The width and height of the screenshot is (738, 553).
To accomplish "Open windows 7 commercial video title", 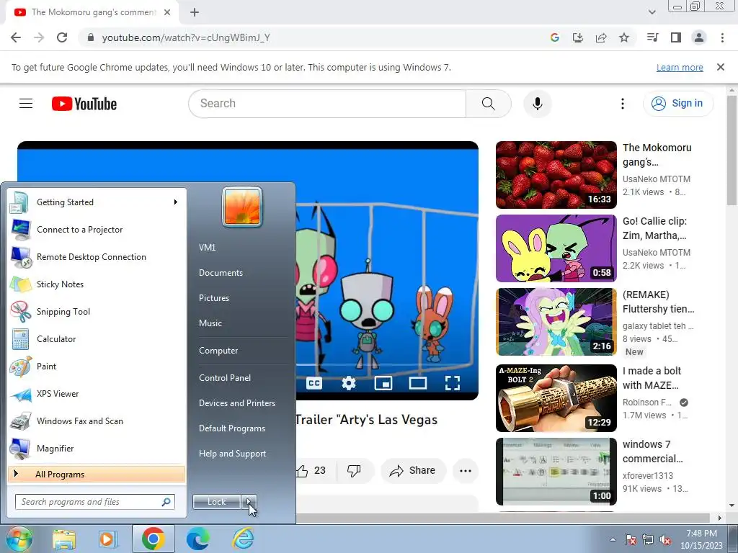I will coord(652,451).
